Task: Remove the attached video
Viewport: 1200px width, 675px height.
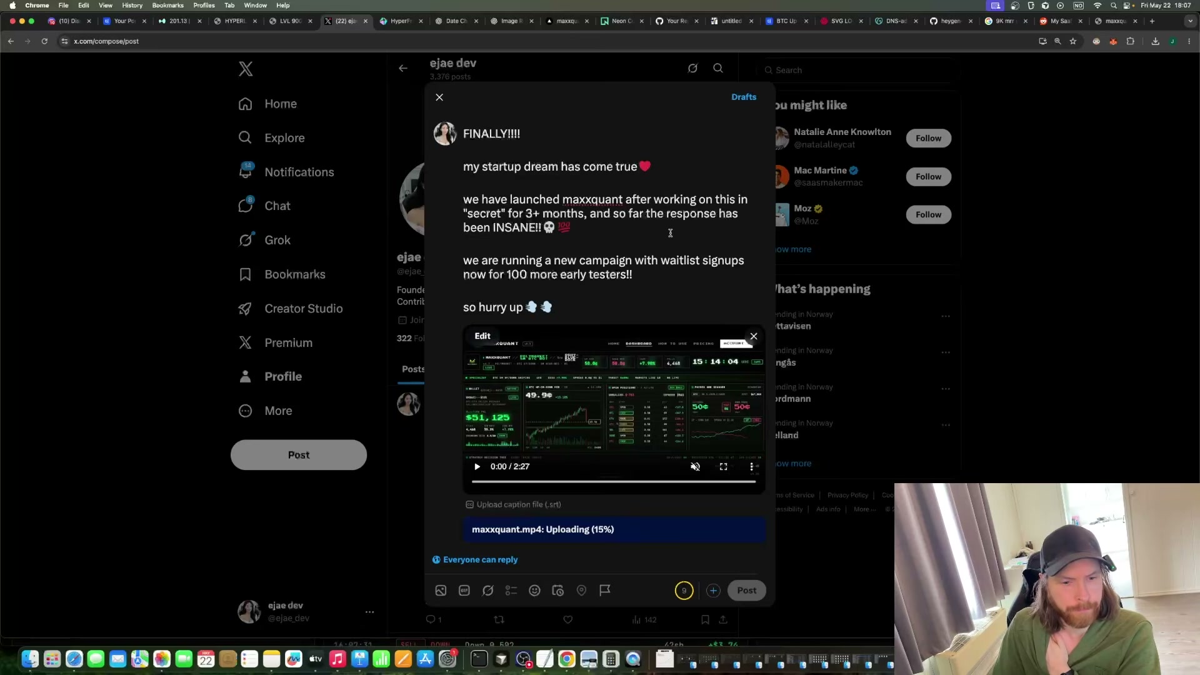Action: [754, 336]
